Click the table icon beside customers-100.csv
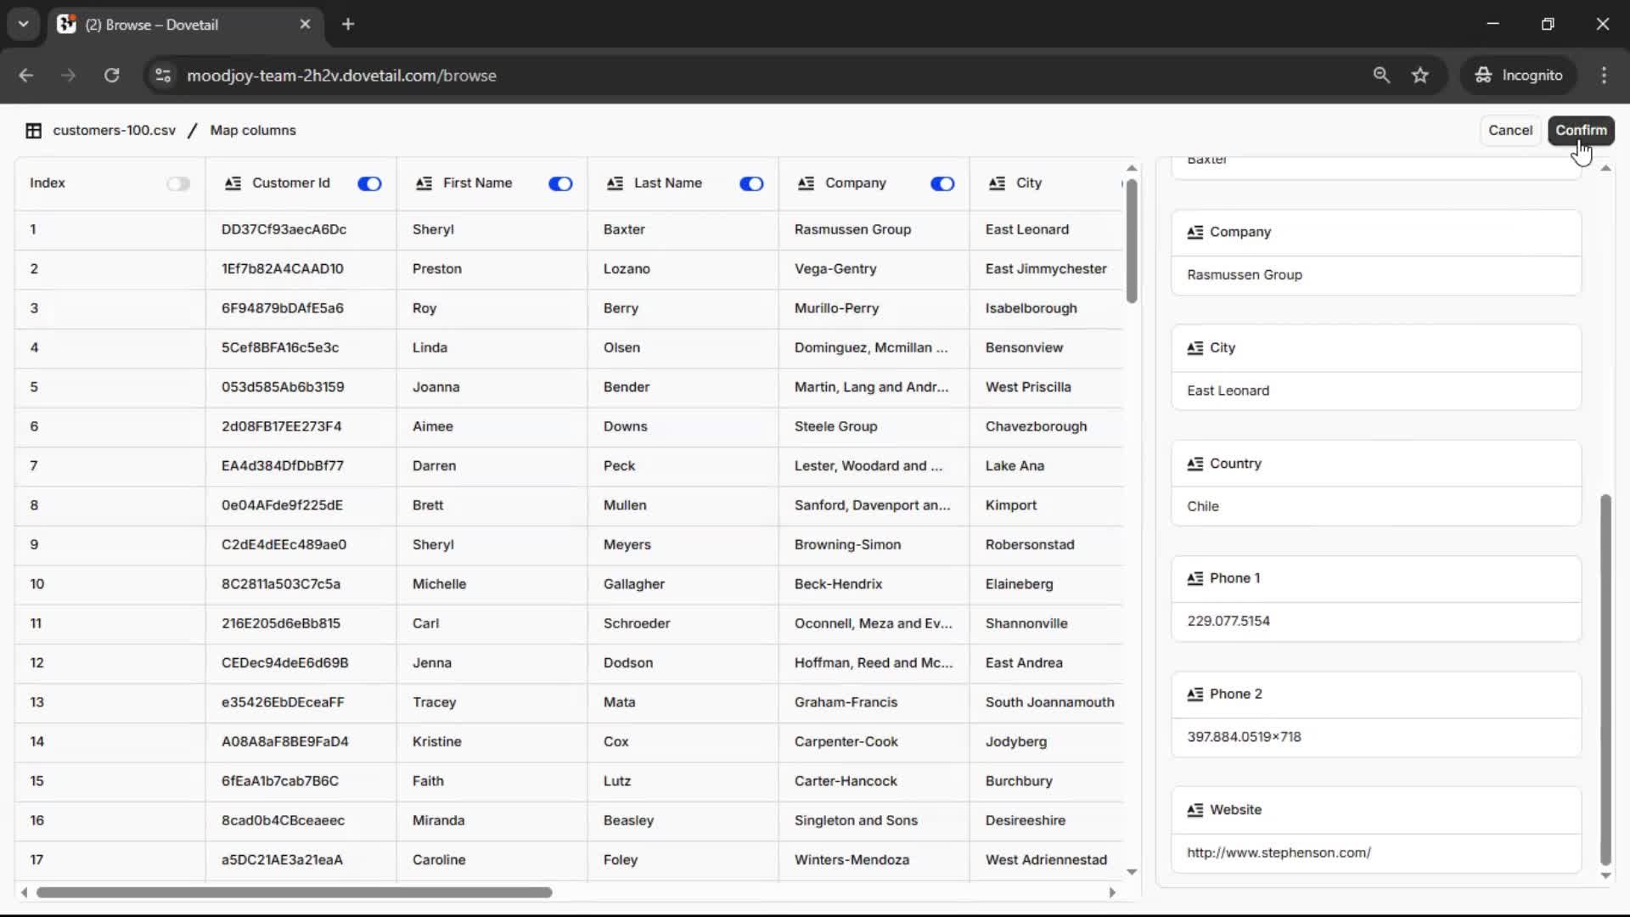The width and height of the screenshot is (1630, 917). [x=33, y=131]
